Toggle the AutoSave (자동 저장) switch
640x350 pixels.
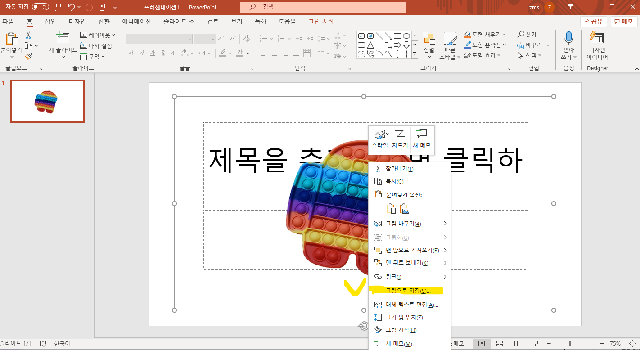(41, 7)
